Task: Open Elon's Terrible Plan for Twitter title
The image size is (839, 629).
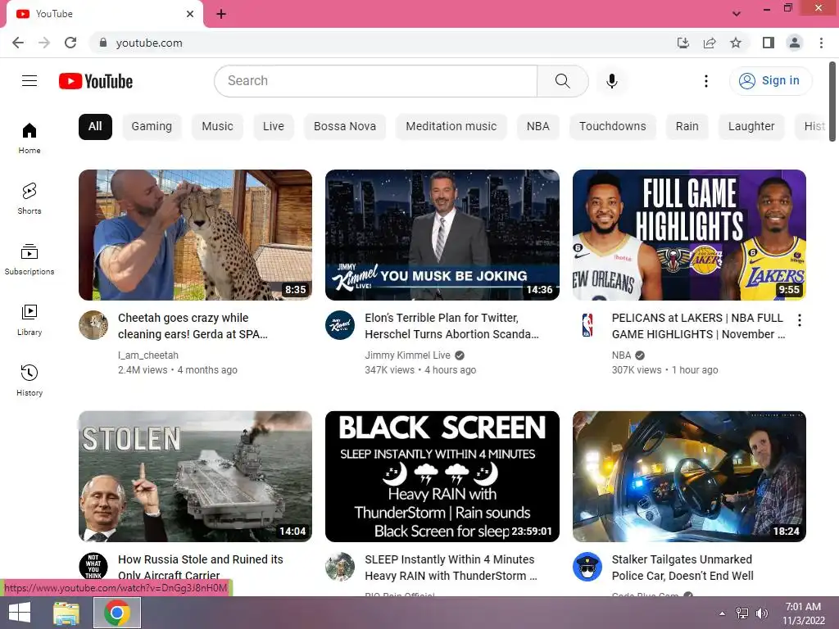Action: pyautogui.click(x=451, y=326)
